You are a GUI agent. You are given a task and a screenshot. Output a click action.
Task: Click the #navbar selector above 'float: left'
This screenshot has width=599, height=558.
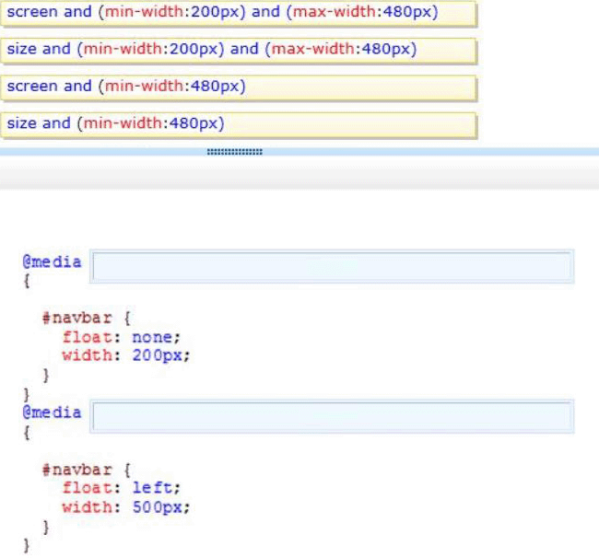coord(76,469)
